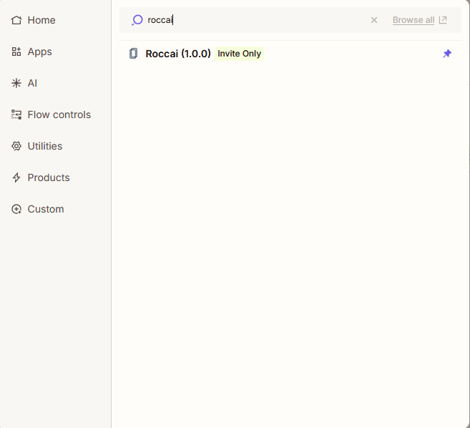Image resolution: width=470 pixels, height=428 pixels.
Task: Click the magnifier search icon
Action: (x=137, y=20)
